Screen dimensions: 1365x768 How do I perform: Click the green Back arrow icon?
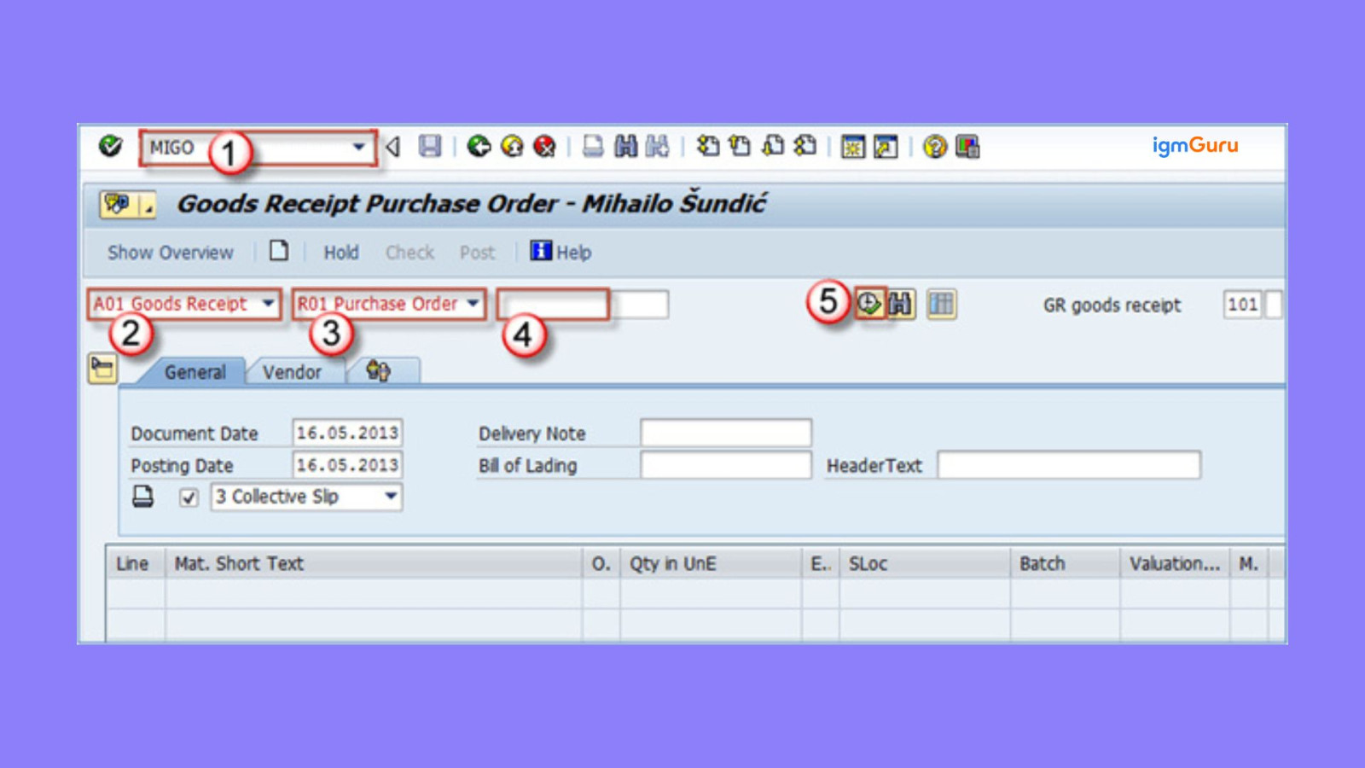tap(479, 147)
